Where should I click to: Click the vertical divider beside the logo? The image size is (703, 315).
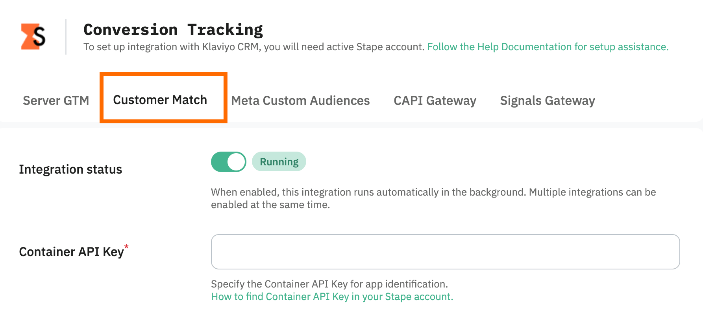66,37
